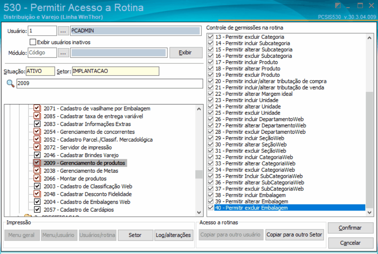Uncheck permission 19 Permitir excluir Produto
378x254 pixels.
(211, 75)
